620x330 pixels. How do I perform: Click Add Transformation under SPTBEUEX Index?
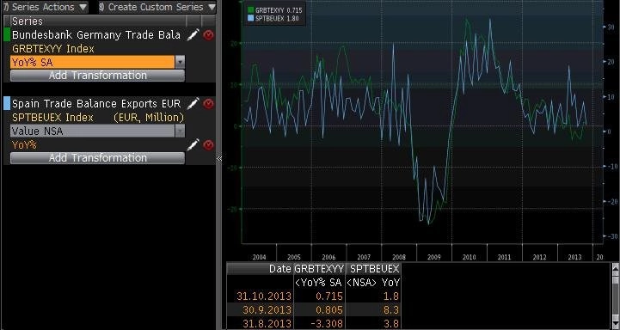point(97,158)
